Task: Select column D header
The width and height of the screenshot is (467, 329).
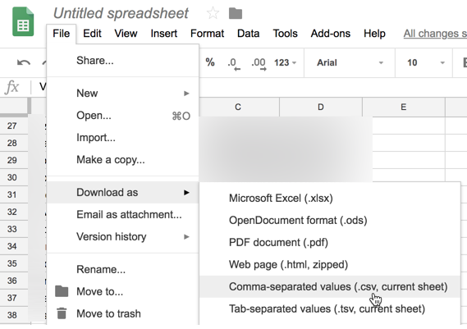Action: [321, 107]
